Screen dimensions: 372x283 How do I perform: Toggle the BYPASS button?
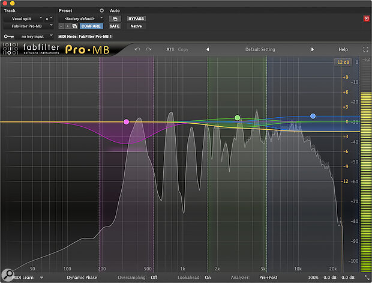click(136, 19)
